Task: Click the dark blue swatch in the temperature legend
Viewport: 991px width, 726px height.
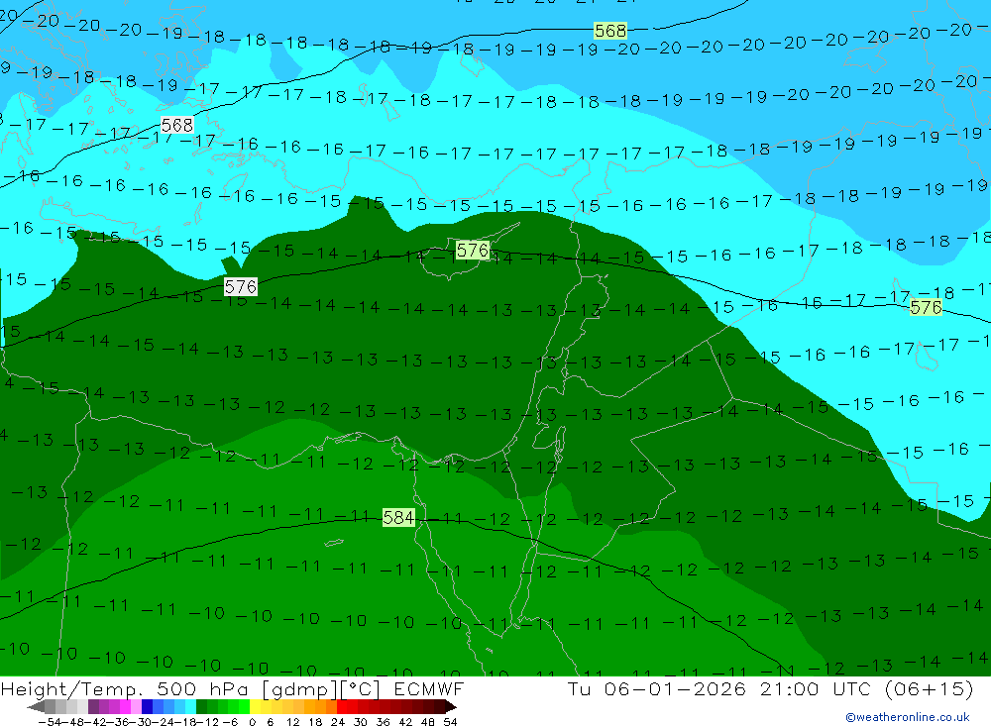Action: 147,707
